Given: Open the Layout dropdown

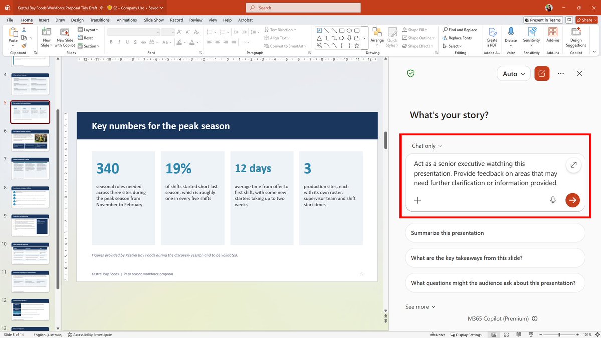Looking at the screenshot, I should click(88, 30).
